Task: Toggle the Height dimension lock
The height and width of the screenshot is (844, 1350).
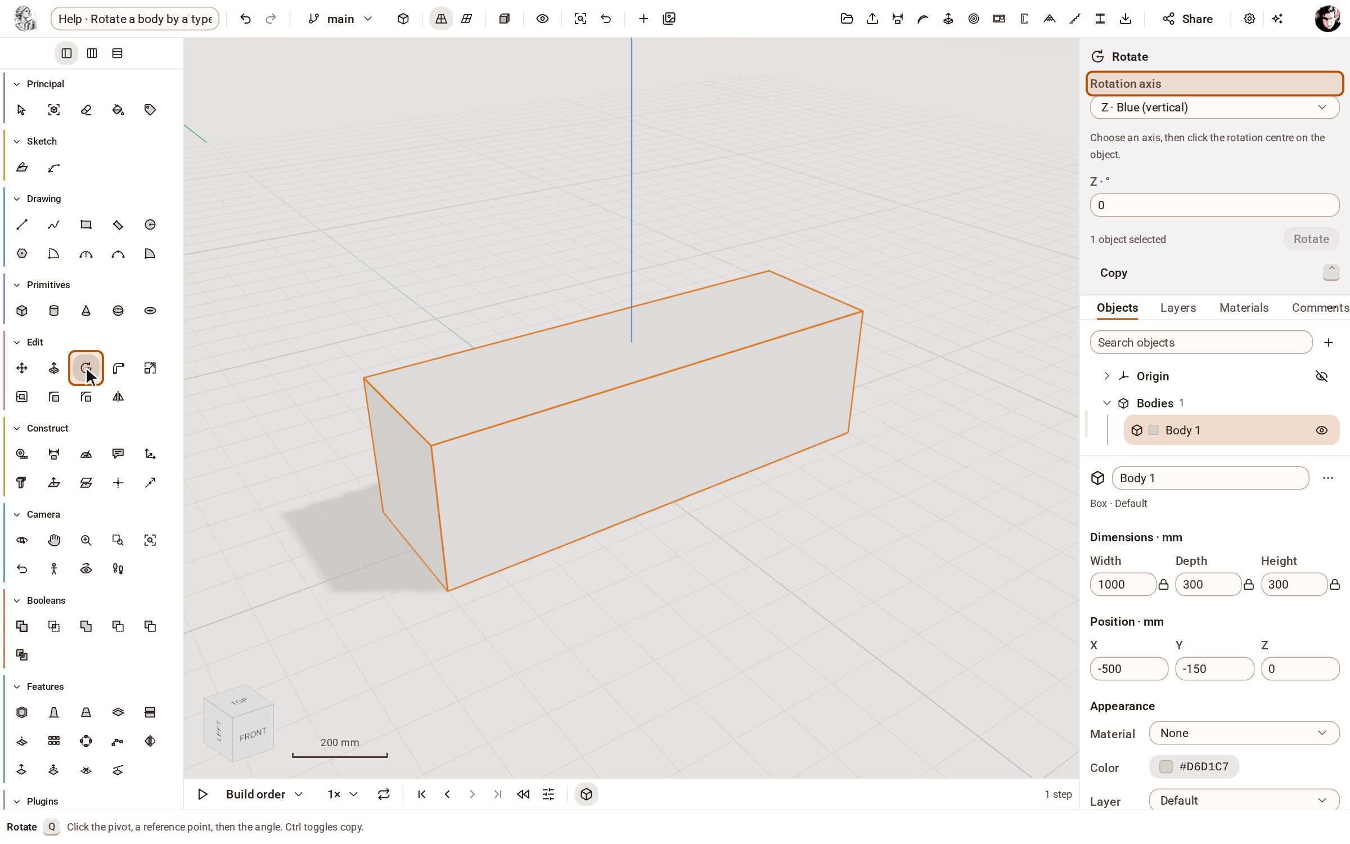Action: tap(1335, 585)
